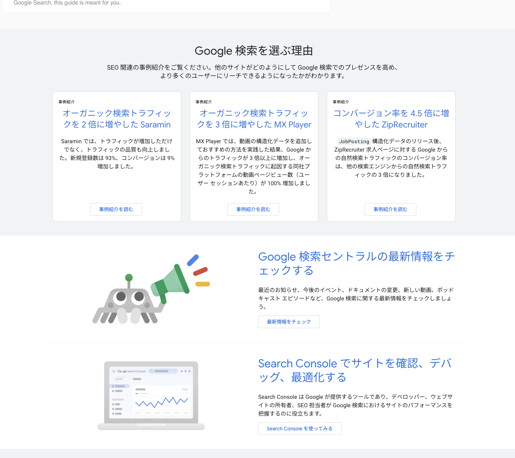
Task: Open the Search Console でサイトを確認 heading link
Action: pos(355,370)
